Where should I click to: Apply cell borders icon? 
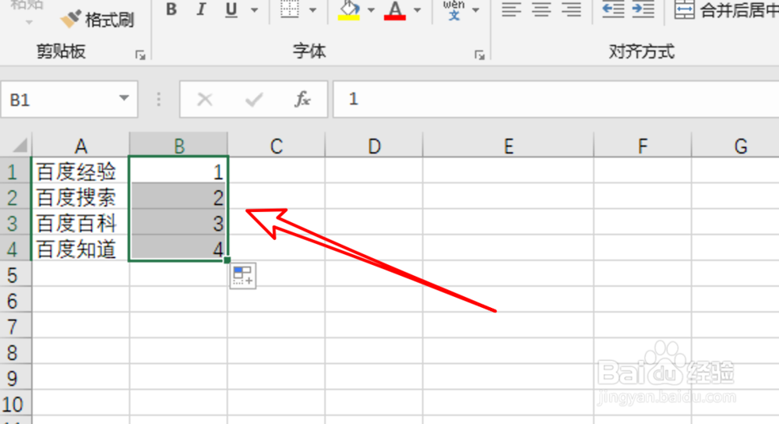point(290,9)
